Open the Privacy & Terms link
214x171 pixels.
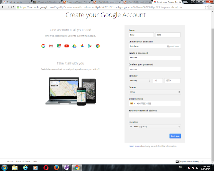pos(23,161)
